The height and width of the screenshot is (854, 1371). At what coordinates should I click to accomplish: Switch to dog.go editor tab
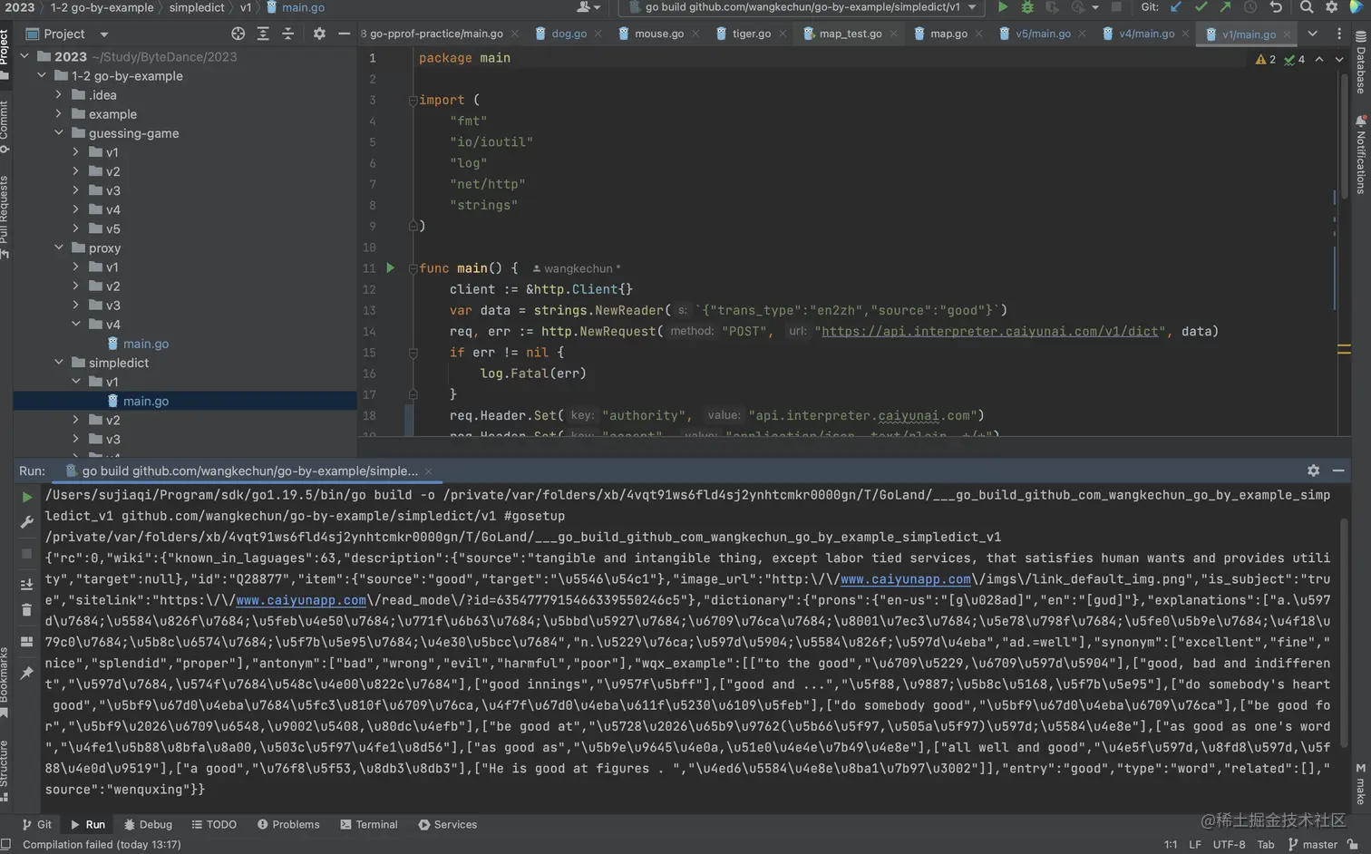pyautogui.click(x=569, y=34)
